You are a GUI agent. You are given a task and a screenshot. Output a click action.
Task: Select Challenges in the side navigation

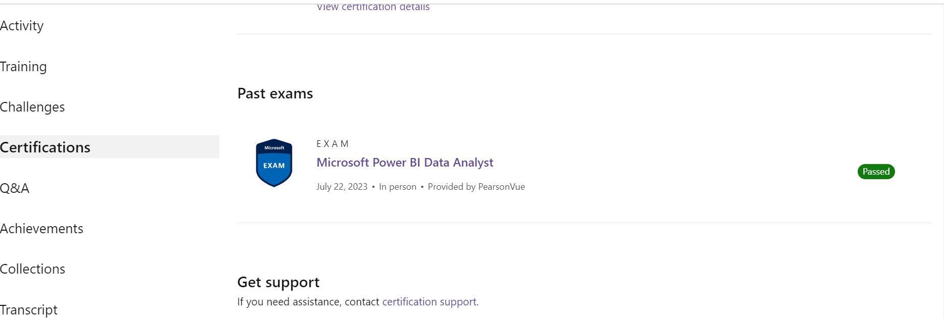pyautogui.click(x=32, y=107)
